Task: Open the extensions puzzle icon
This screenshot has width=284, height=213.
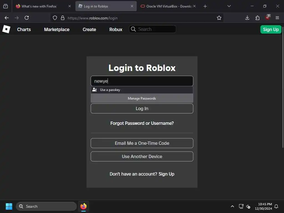Action: point(257,18)
